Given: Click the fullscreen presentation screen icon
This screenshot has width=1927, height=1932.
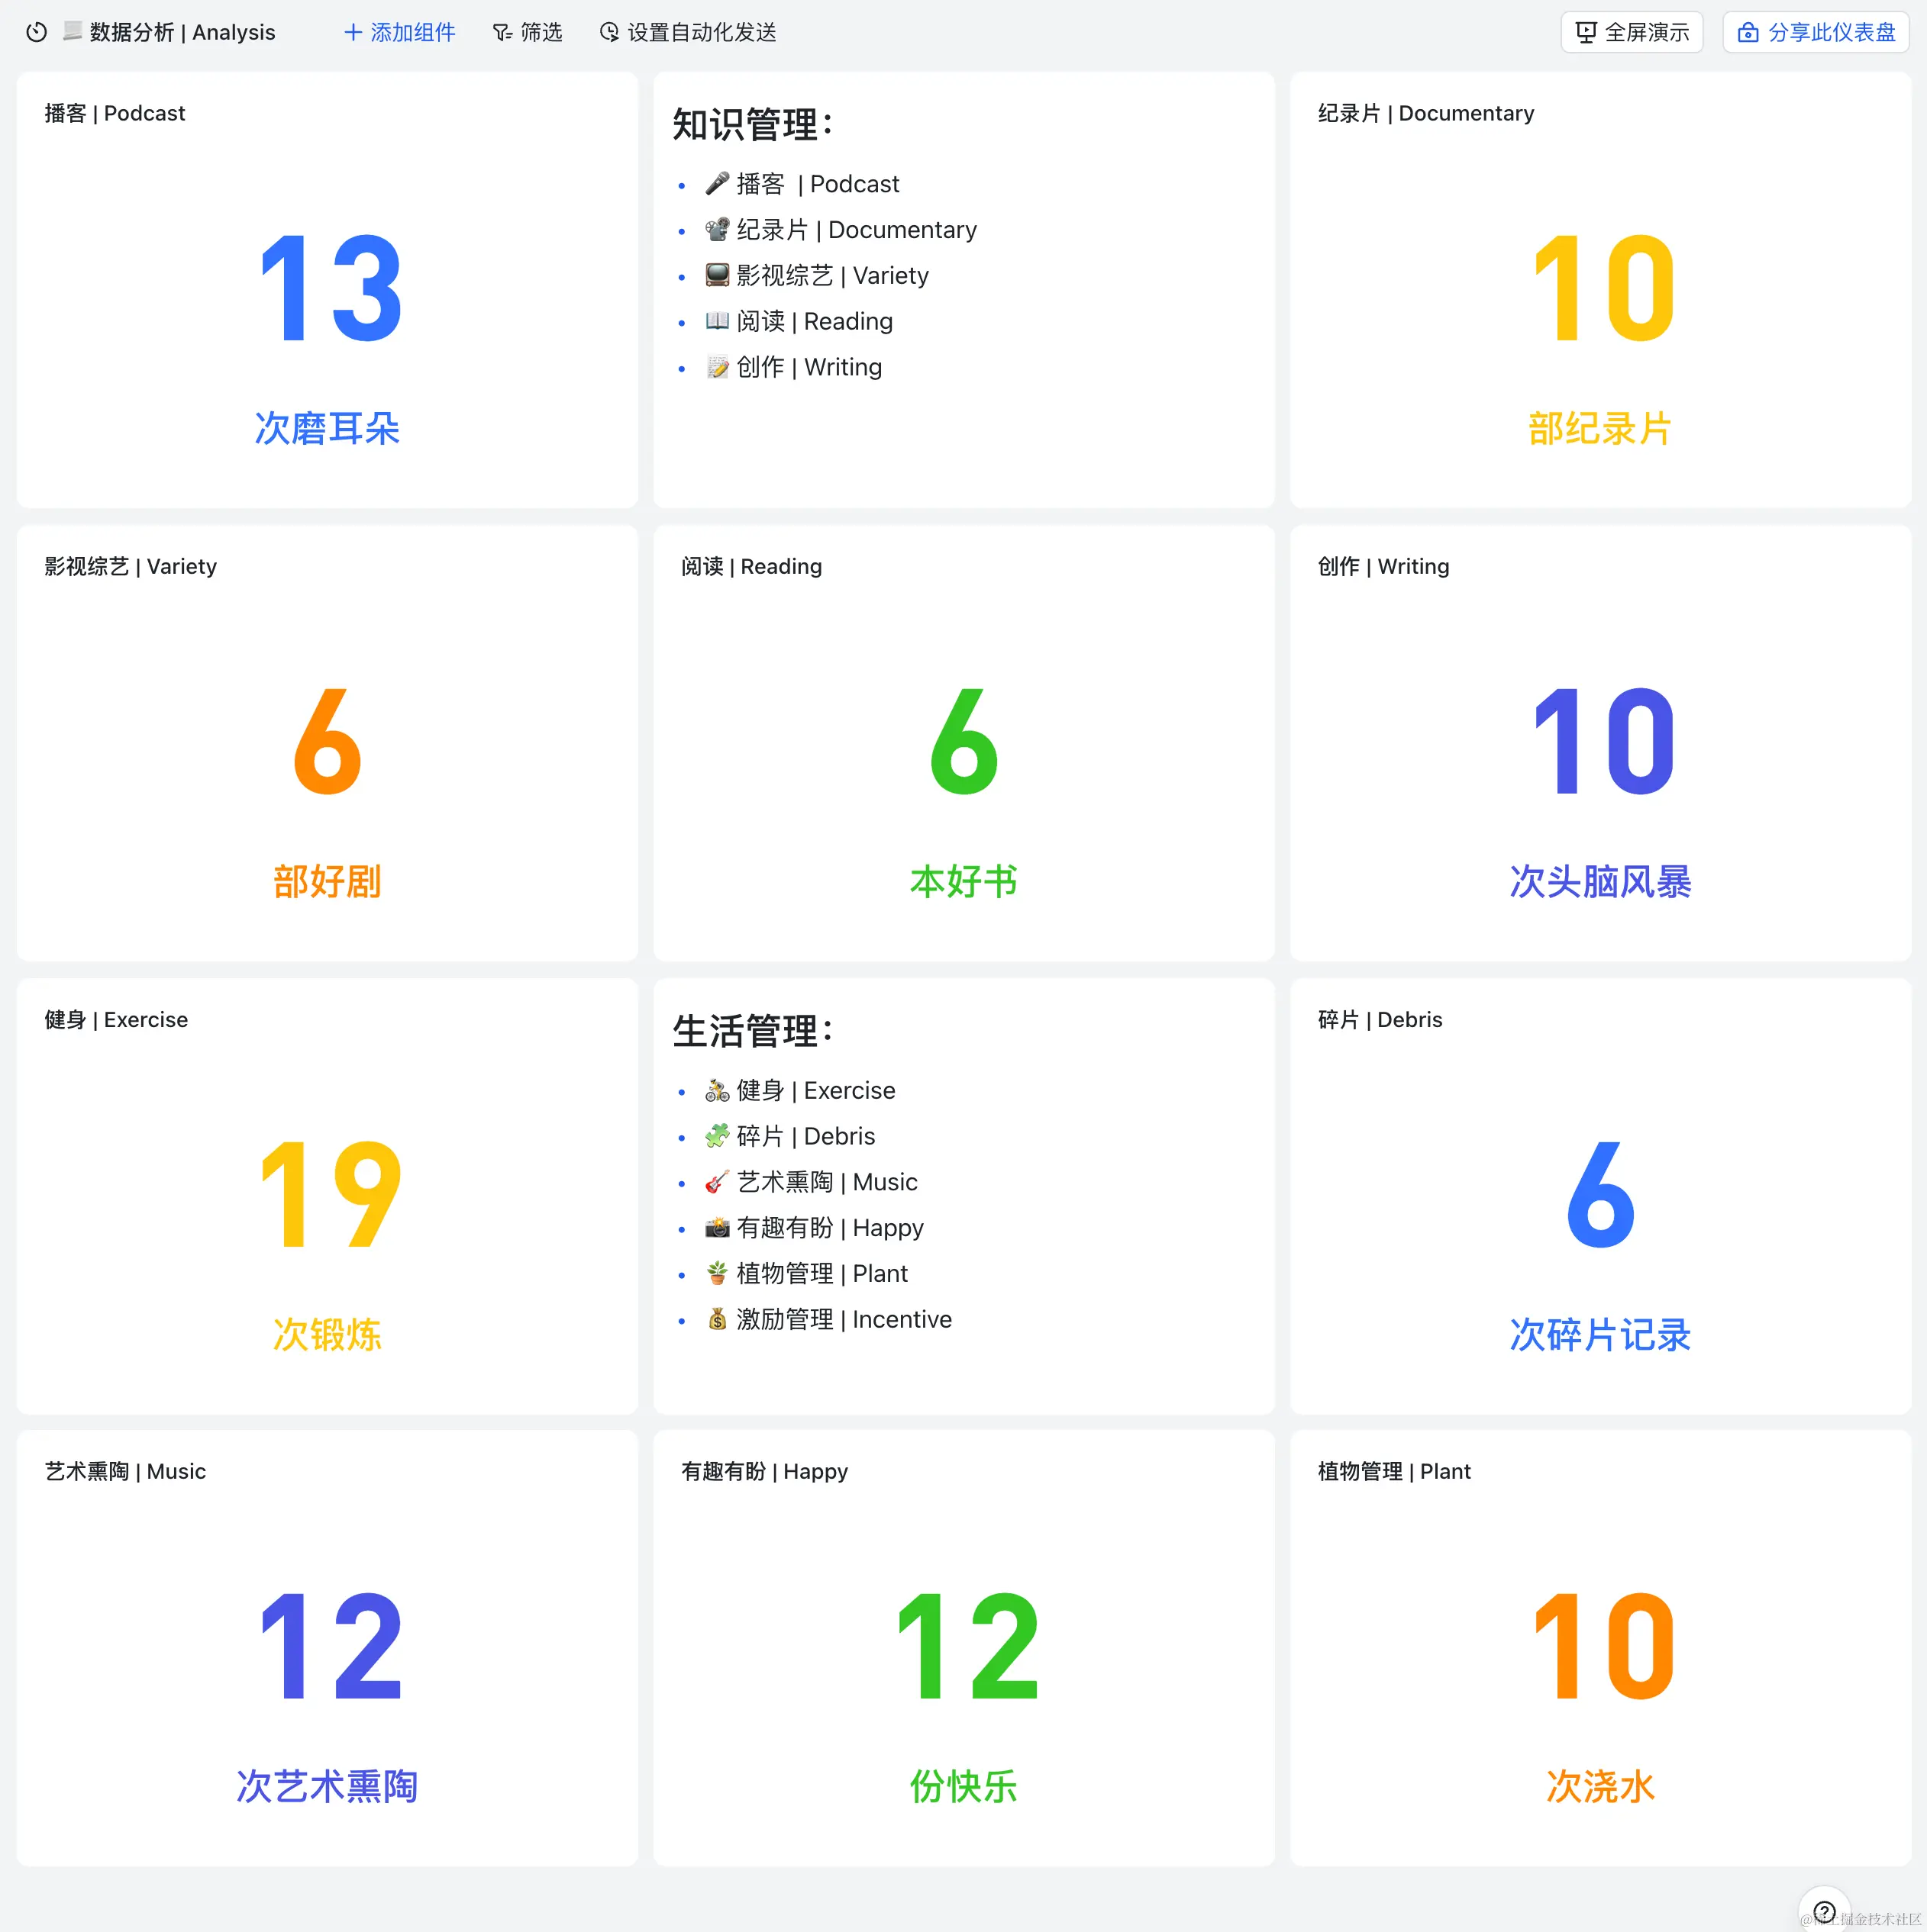Looking at the screenshot, I should pyautogui.click(x=1586, y=32).
